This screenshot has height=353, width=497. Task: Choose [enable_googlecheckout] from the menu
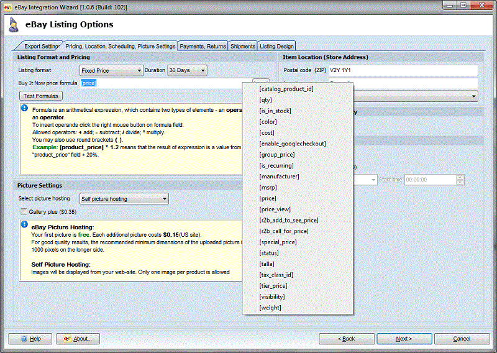(x=298, y=144)
